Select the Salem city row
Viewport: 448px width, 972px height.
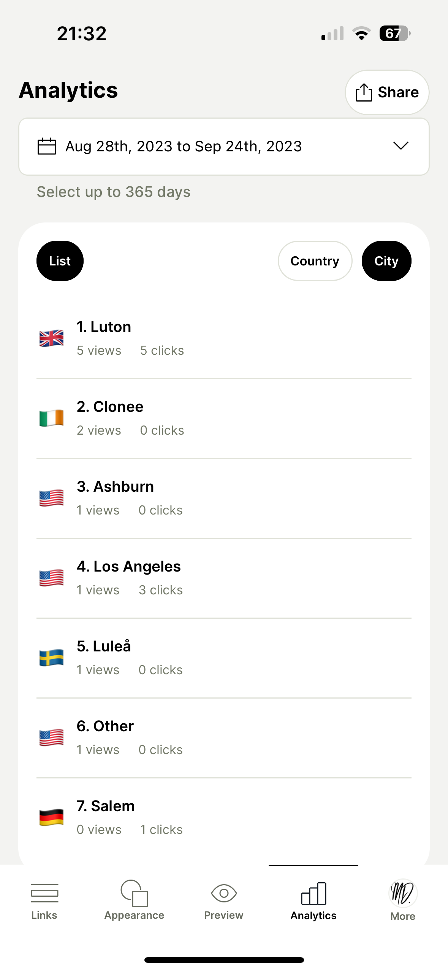224,817
